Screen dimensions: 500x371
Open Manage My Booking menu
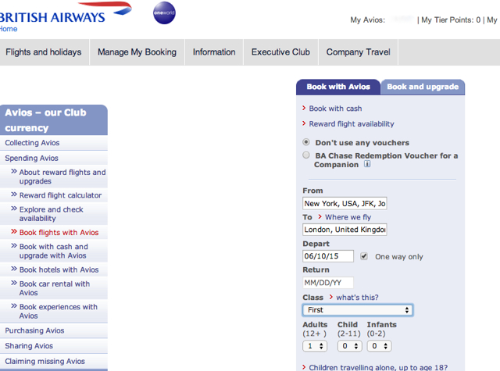point(137,52)
